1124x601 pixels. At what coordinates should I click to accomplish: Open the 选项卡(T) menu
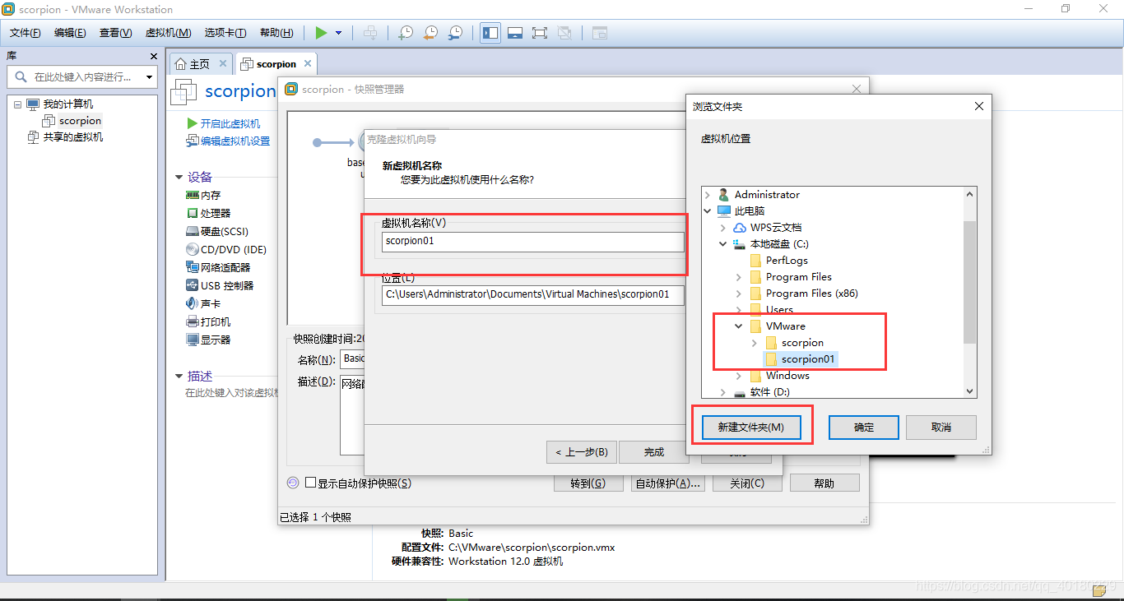pyautogui.click(x=225, y=33)
